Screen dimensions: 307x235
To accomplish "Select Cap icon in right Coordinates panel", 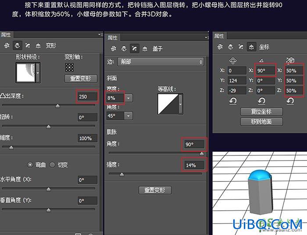I will (x=241, y=47).
